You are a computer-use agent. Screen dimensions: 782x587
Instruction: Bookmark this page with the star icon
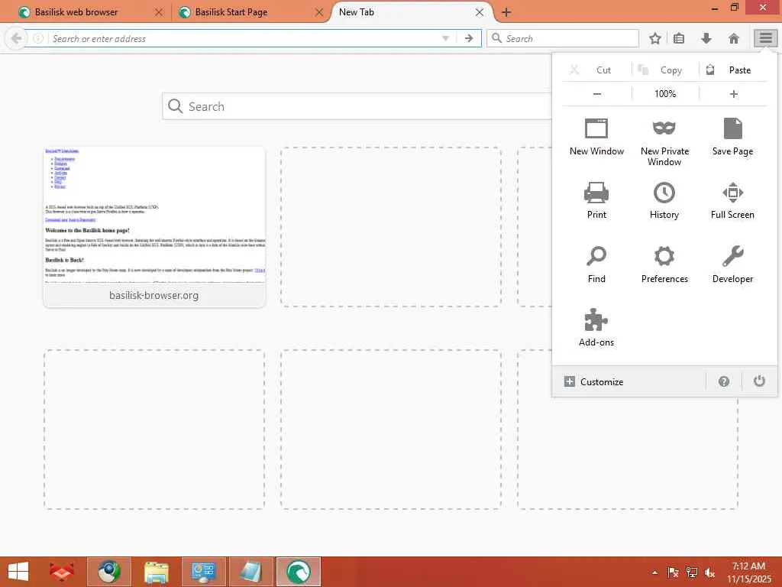[x=655, y=38]
